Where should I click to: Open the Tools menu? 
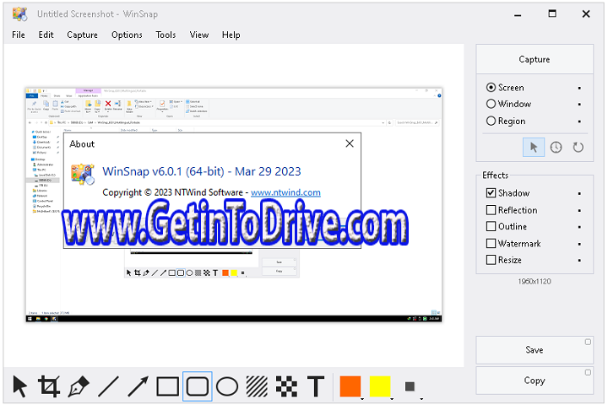[x=166, y=35]
